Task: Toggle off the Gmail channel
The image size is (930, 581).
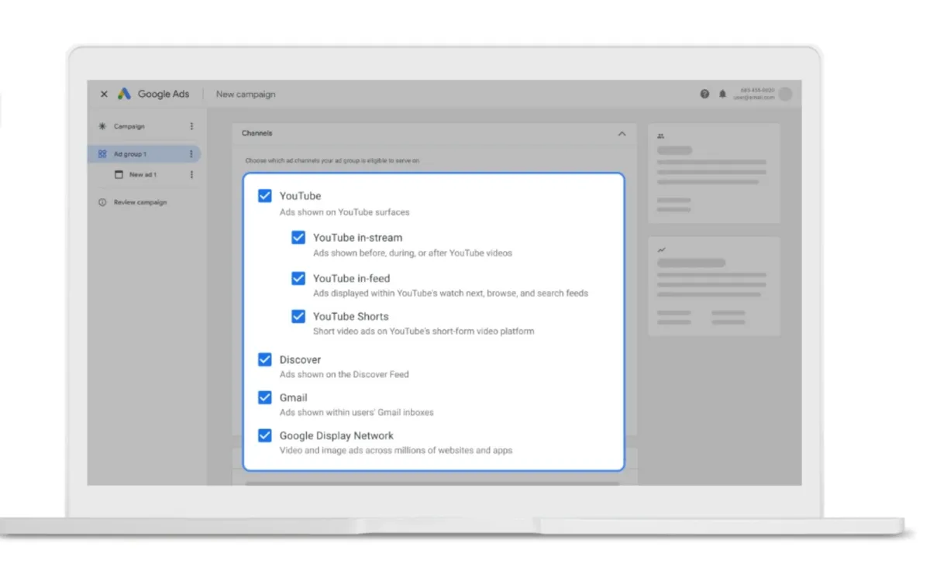Action: (x=265, y=397)
